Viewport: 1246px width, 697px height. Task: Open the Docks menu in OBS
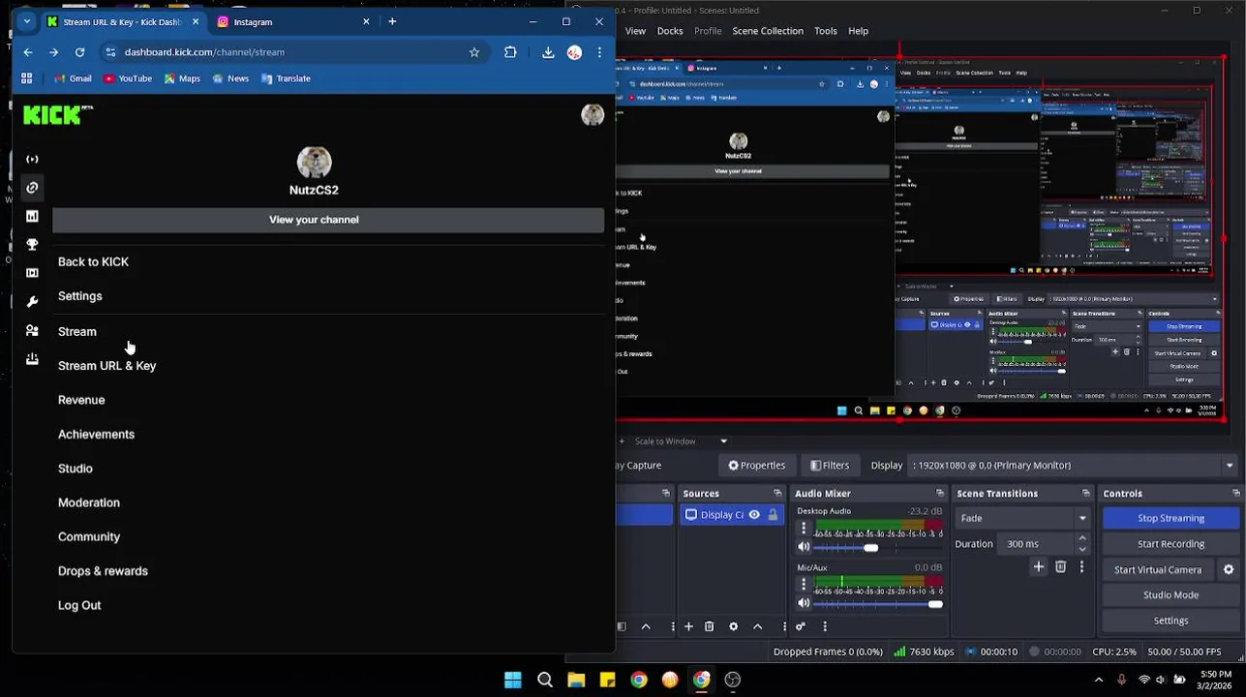click(x=670, y=31)
